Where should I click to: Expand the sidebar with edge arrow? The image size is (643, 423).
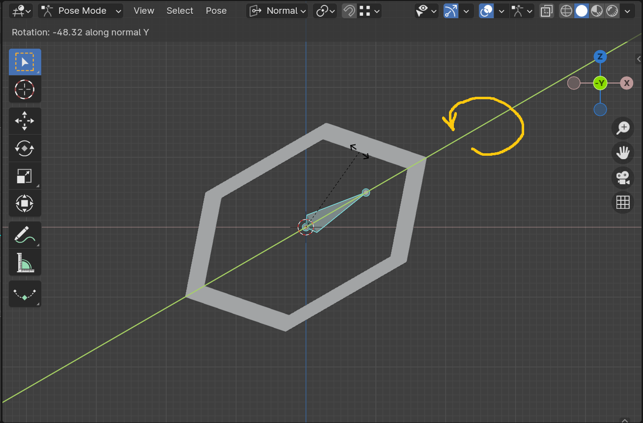pos(639,59)
